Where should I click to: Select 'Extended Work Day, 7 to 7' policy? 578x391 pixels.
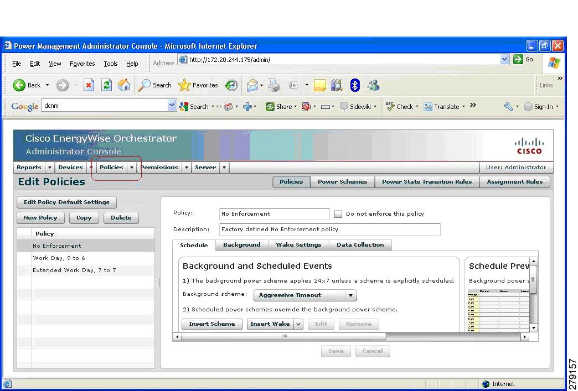(x=86, y=270)
